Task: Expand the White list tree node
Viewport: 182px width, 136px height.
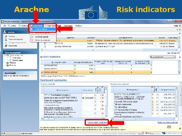Action: point(6,63)
